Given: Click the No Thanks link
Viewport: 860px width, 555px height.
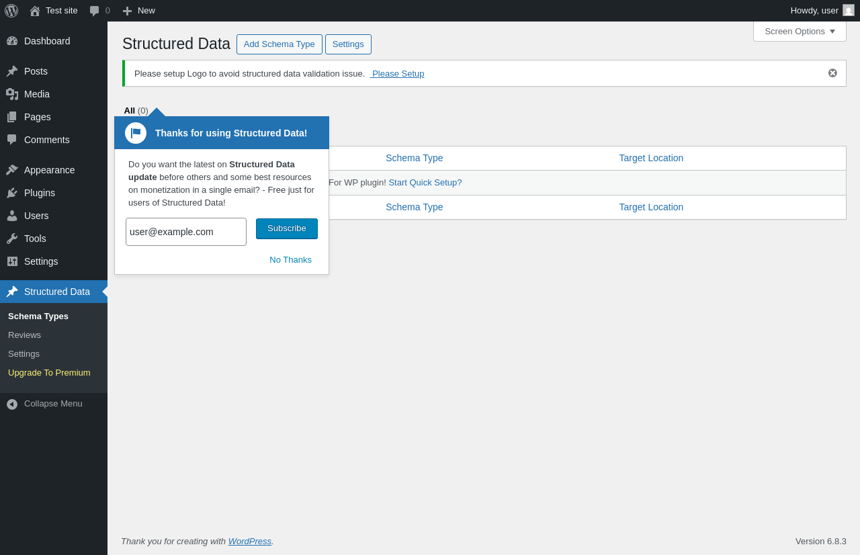Looking at the screenshot, I should [x=290, y=260].
